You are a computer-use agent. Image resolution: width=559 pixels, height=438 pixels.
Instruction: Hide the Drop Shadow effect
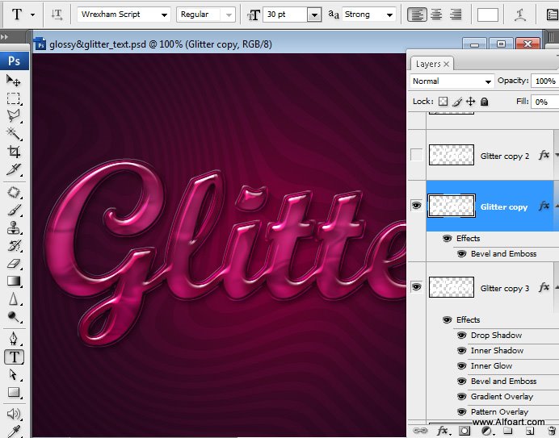(461, 336)
